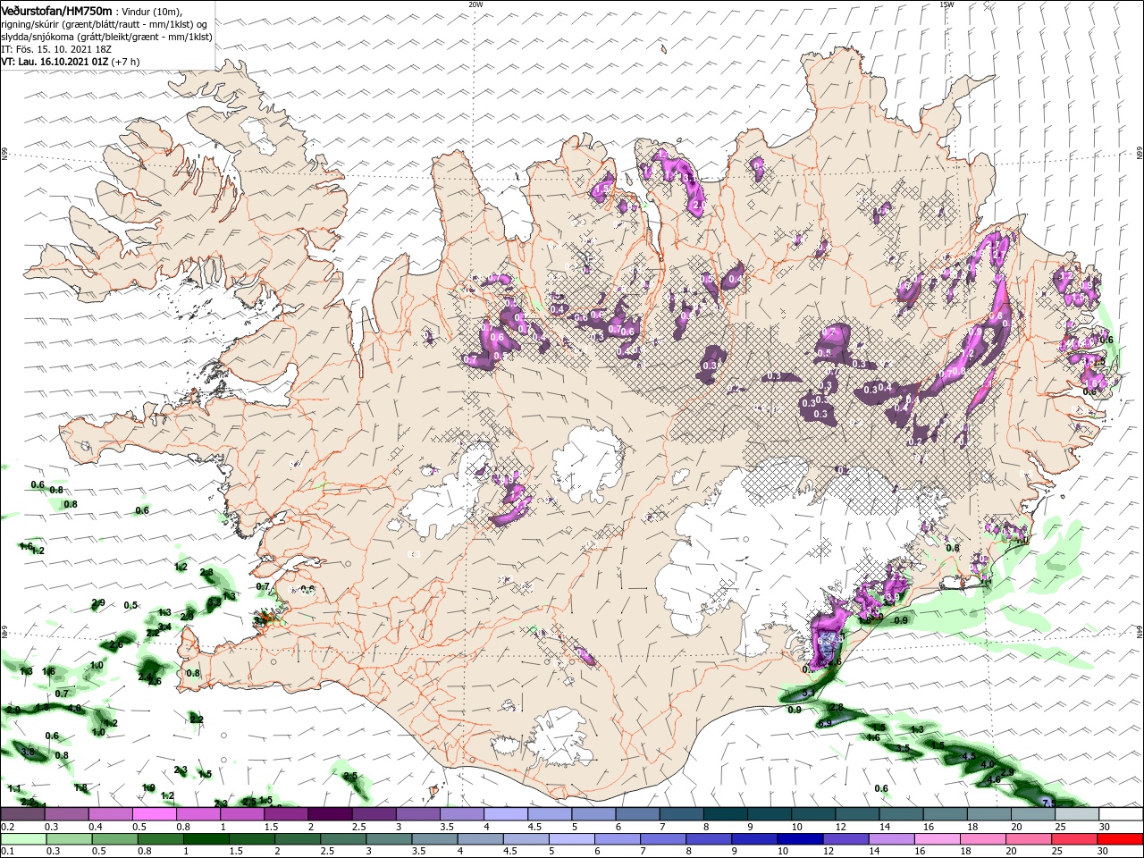Select the darkest green 1 swatch in bottom legend row
The image size is (1144, 858).
[206, 839]
